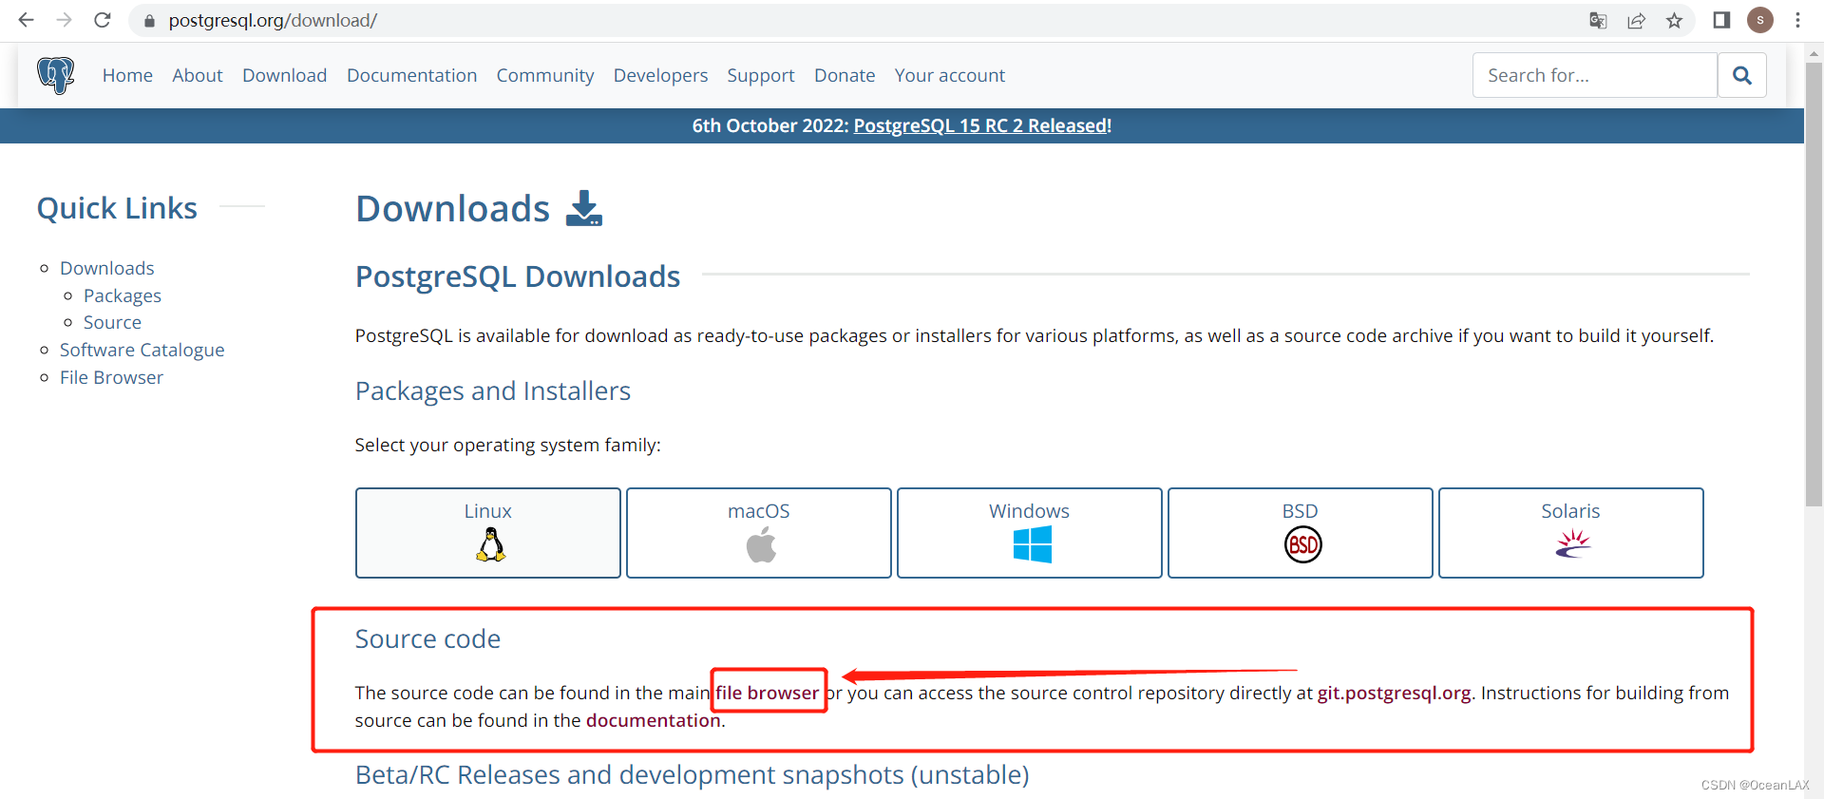Open the Documentation nav item
Screen dimensions: 1824x799
pos(411,75)
